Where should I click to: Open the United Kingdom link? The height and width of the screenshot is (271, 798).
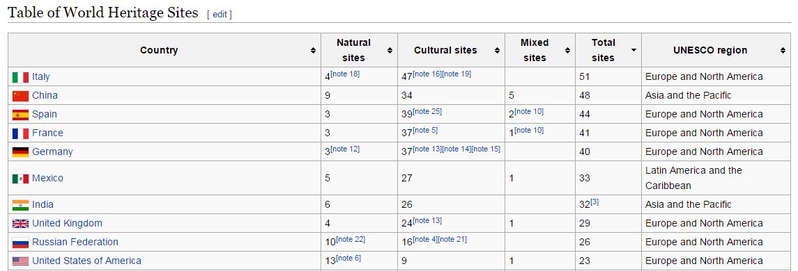67,223
